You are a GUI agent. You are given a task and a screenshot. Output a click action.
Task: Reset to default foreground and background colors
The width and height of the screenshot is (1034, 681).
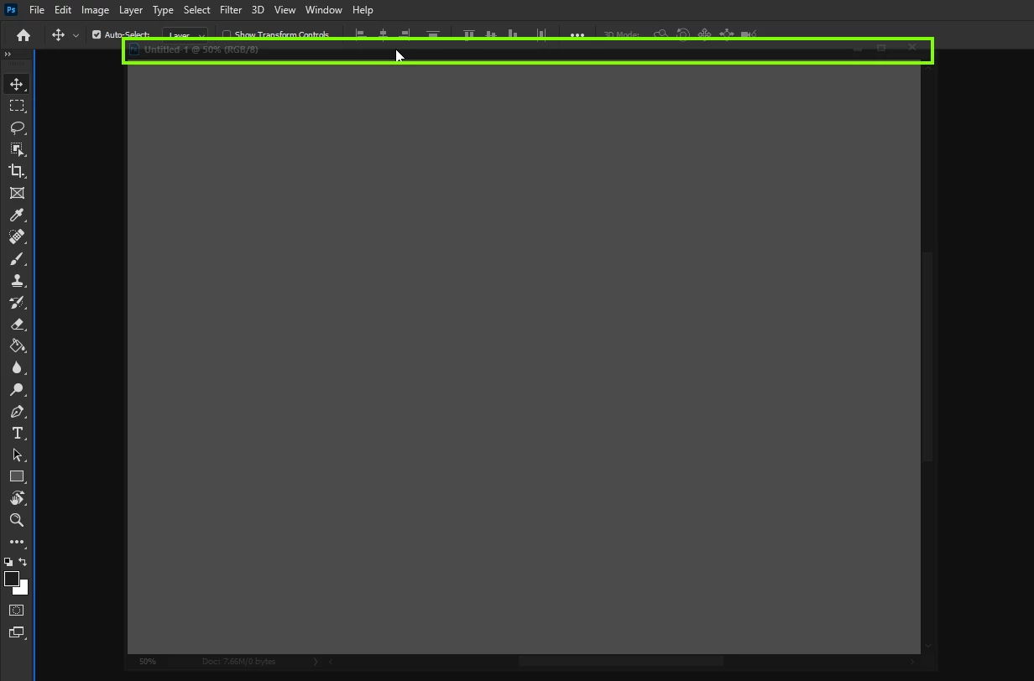click(8, 562)
